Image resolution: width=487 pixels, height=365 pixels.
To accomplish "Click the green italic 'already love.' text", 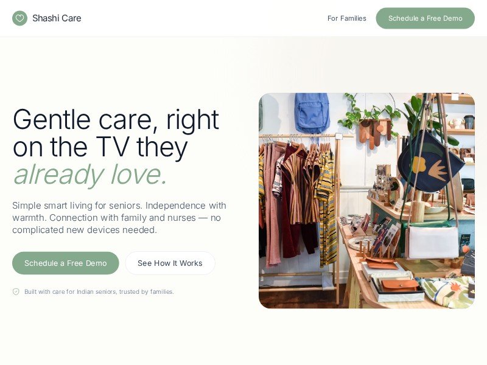I will coord(90,175).
